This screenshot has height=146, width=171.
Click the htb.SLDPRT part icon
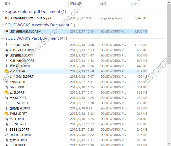(7, 98)
